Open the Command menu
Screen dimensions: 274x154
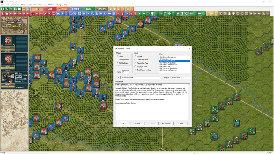tap(15, 5)
